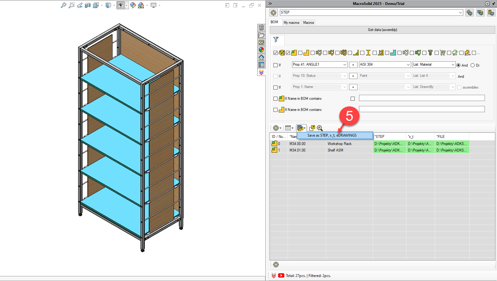
Task: Select the And radio button
Action: click(x=458, y=65)
